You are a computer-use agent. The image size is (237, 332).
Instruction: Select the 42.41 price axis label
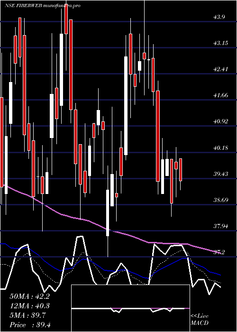pos(221,69)
